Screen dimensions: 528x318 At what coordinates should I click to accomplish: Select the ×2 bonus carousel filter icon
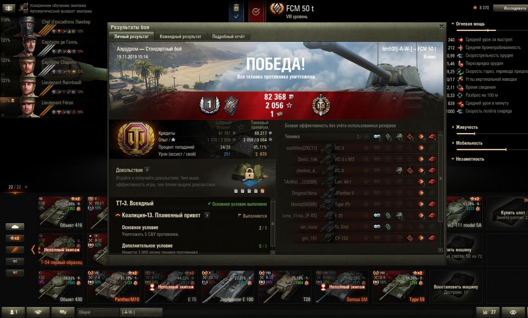[15, 238]
